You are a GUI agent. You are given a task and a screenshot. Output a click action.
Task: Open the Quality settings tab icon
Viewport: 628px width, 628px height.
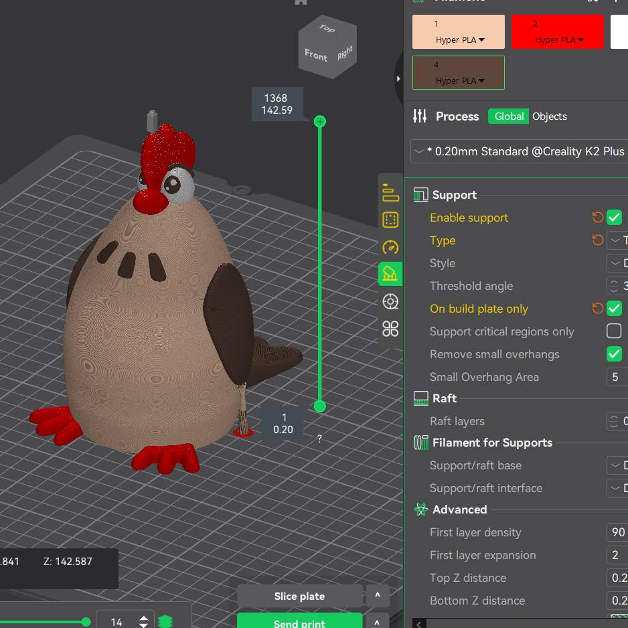[390, 193]
